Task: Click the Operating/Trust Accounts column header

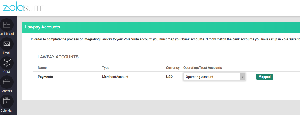Action: [x=203, y=68]
